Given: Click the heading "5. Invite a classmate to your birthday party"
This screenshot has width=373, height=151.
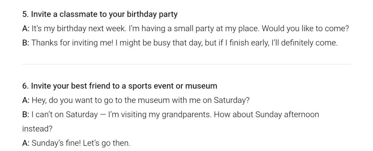Looking at the screenshot, I should 100,14.
